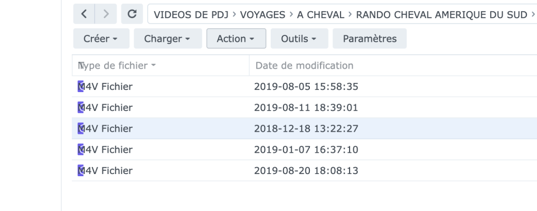Click the purple icon on the first M4V row
The height and width of the screenshot is (211, 537).
pyautogui.click(x=81, y=86)
